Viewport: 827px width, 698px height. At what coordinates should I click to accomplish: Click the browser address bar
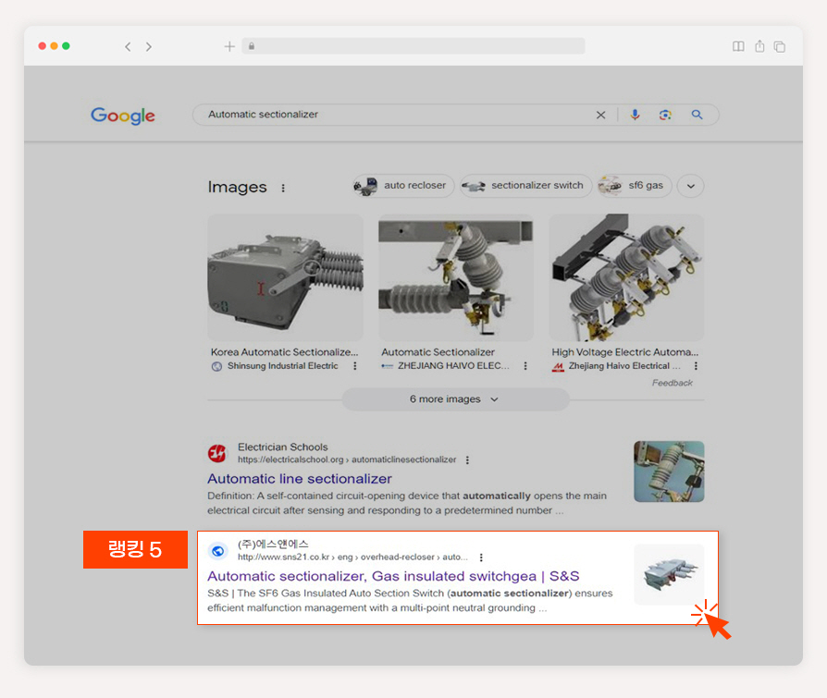click(x=413, y=46)
